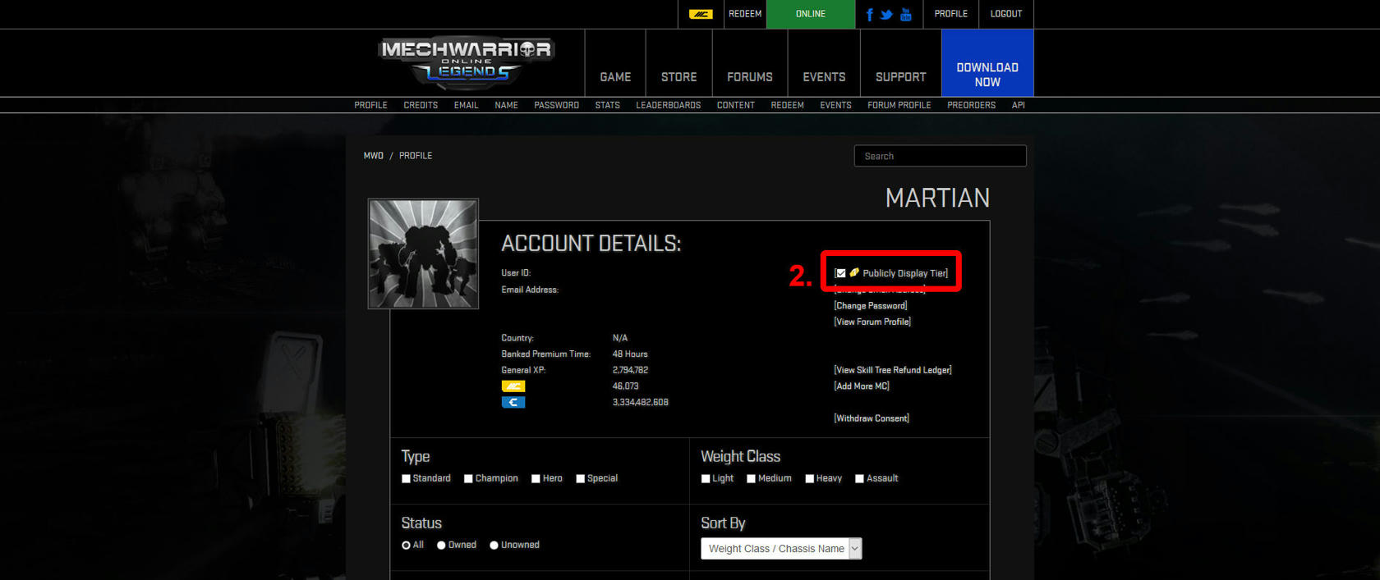Click the yellow MC currency icon in account details
The width and height of the screenshot is (1380, 580).
pyautogui.click(x=513, y=386)
